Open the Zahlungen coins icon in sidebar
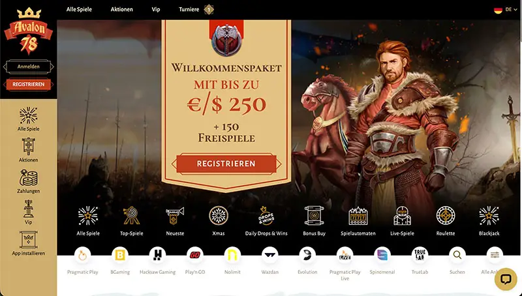This screenshot has width=522, height=296. tap(28, 178)
